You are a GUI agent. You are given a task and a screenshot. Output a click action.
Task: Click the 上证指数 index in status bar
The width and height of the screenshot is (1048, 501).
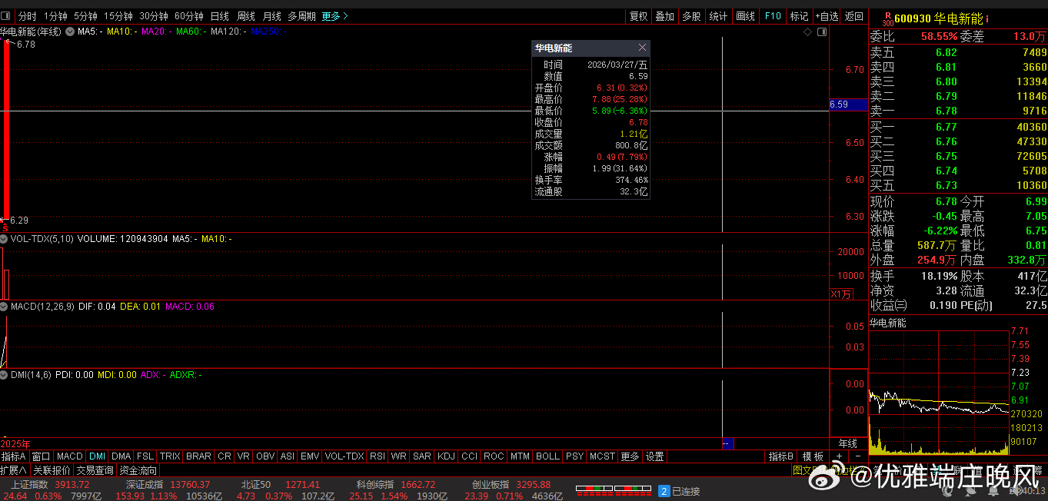[x=28, y=485]
